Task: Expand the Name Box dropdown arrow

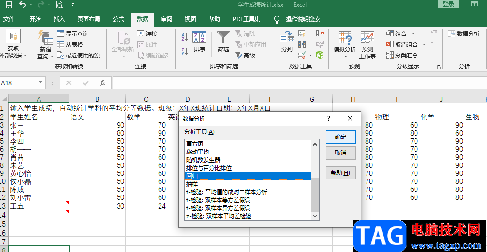Action: coord(40,83)
